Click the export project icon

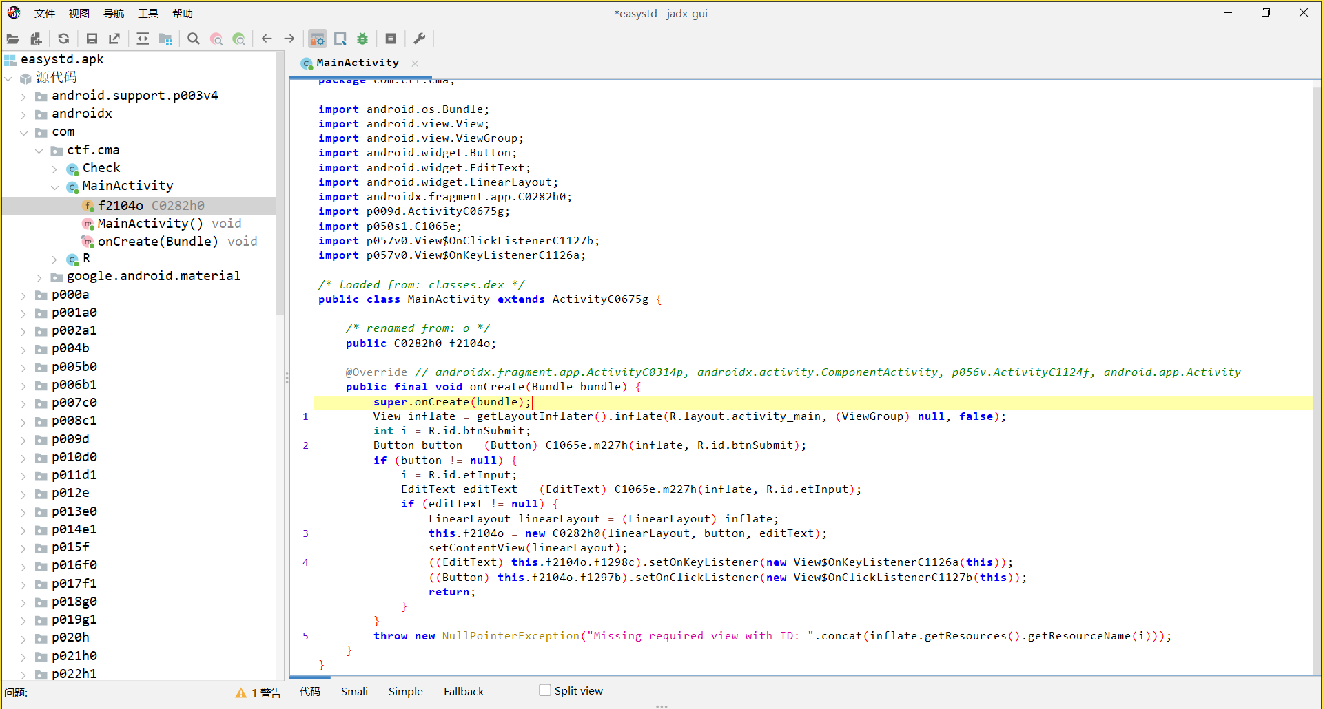[x=114, y=39]
